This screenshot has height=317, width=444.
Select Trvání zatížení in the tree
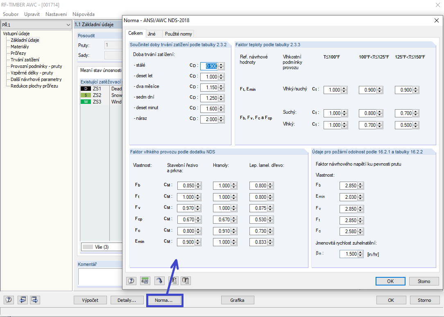[25, 60]
